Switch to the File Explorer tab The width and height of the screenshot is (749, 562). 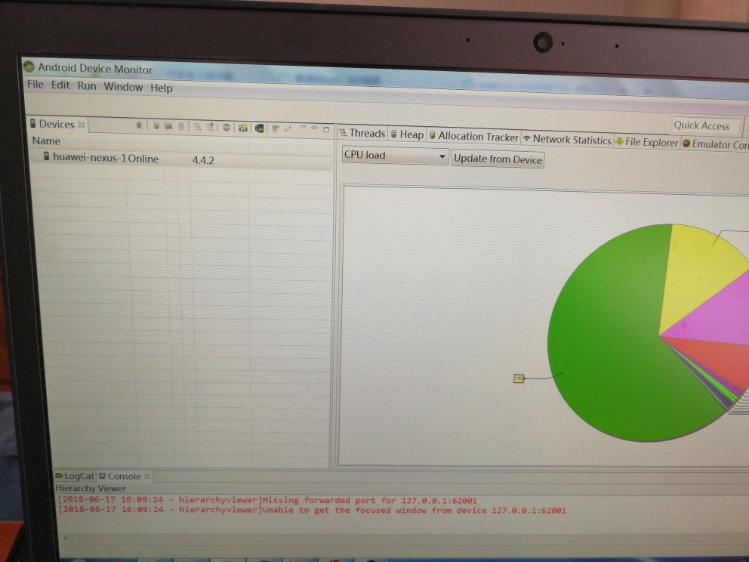coord(647,142)
